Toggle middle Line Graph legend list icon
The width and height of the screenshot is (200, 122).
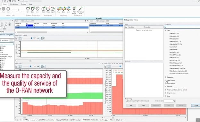coord(44,66)
